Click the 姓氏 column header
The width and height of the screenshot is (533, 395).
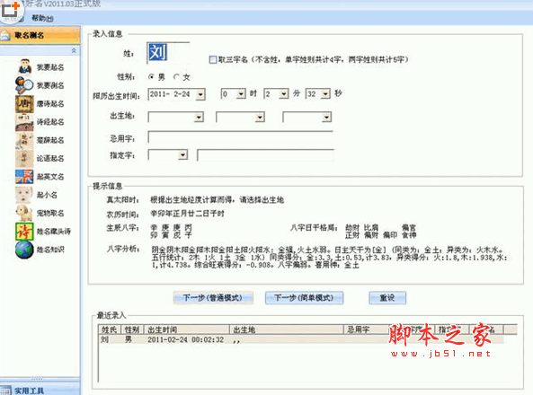(x=111, y=329)
